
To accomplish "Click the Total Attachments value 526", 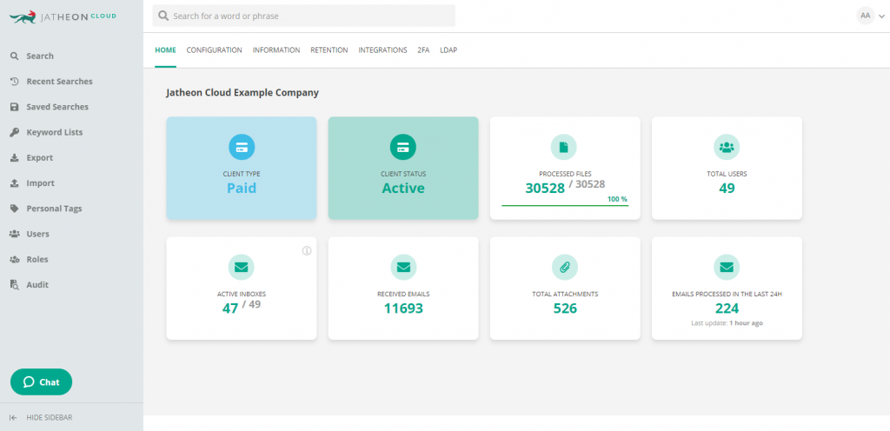I will [x=565, y=308].
